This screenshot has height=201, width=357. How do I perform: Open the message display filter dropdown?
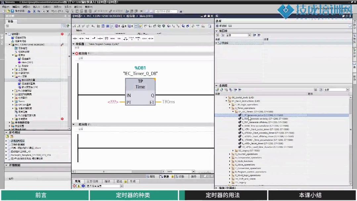(x=121, y=186)
